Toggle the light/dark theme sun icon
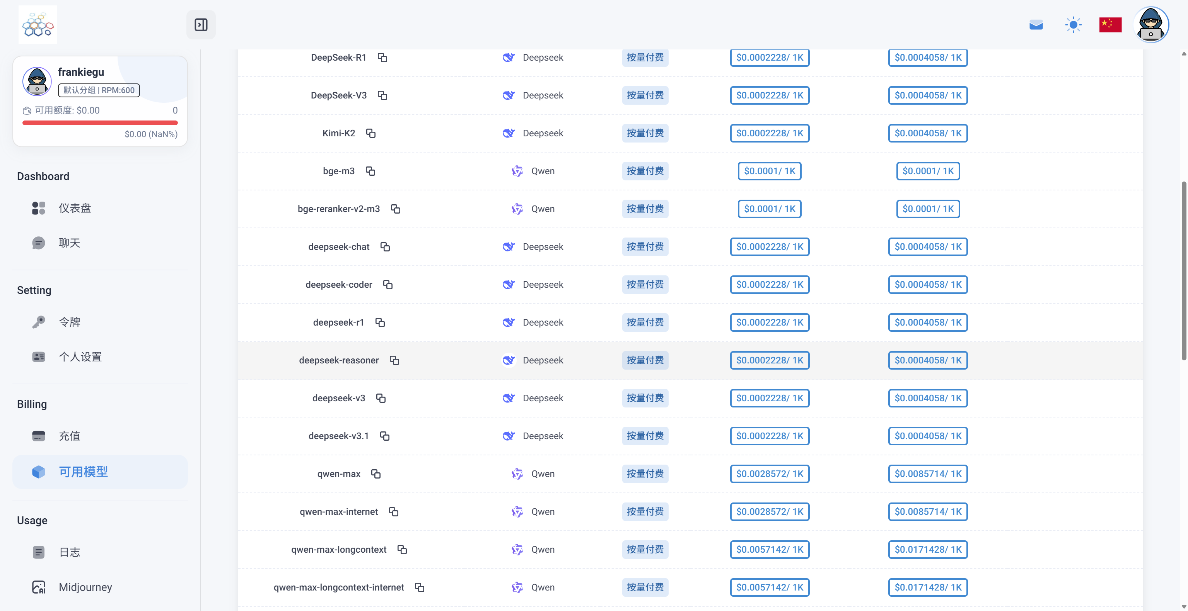 [x=1073, y=25]
